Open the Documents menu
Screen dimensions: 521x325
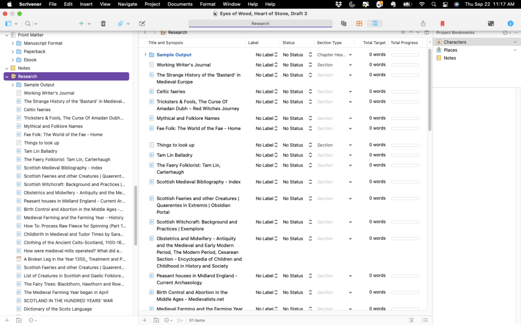tap(180, 4)
